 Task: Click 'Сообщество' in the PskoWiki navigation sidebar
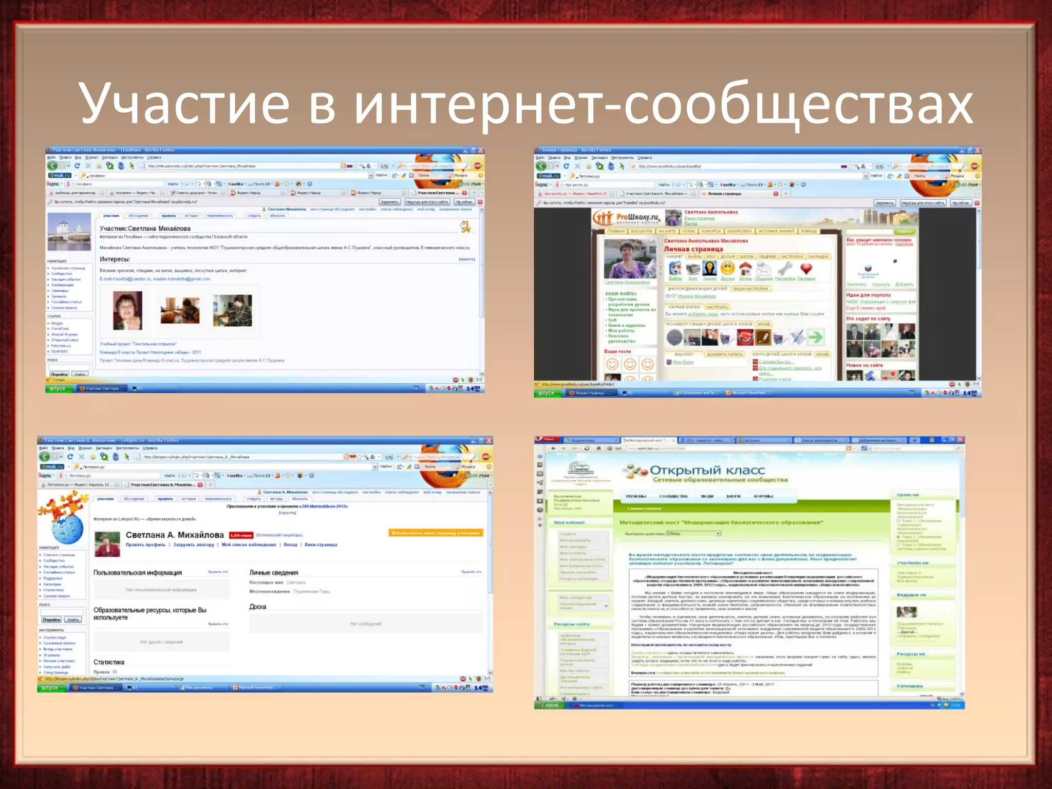62,274
